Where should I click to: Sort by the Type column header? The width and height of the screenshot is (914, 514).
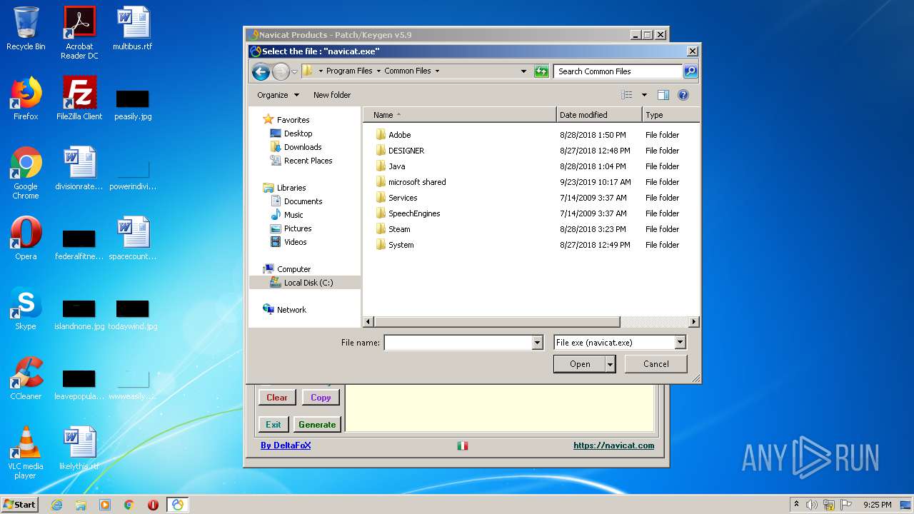click(x=670, y=115)
